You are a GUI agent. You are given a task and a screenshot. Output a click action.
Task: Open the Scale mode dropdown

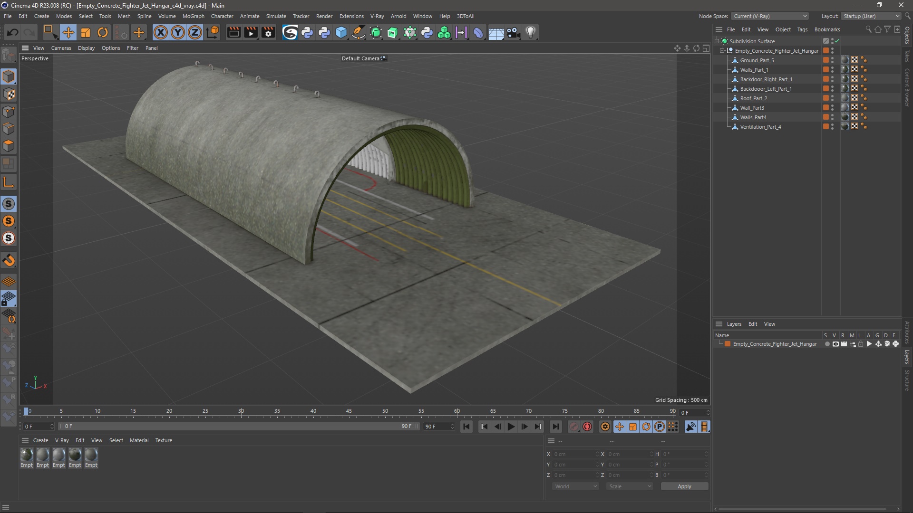click(630, 486)
